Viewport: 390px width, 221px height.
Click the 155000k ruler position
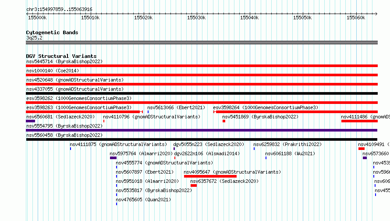37,18
